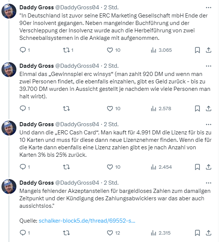View analytics showing 2.454 views
This screenshot has width=220, height=242.
pos(161,167)
